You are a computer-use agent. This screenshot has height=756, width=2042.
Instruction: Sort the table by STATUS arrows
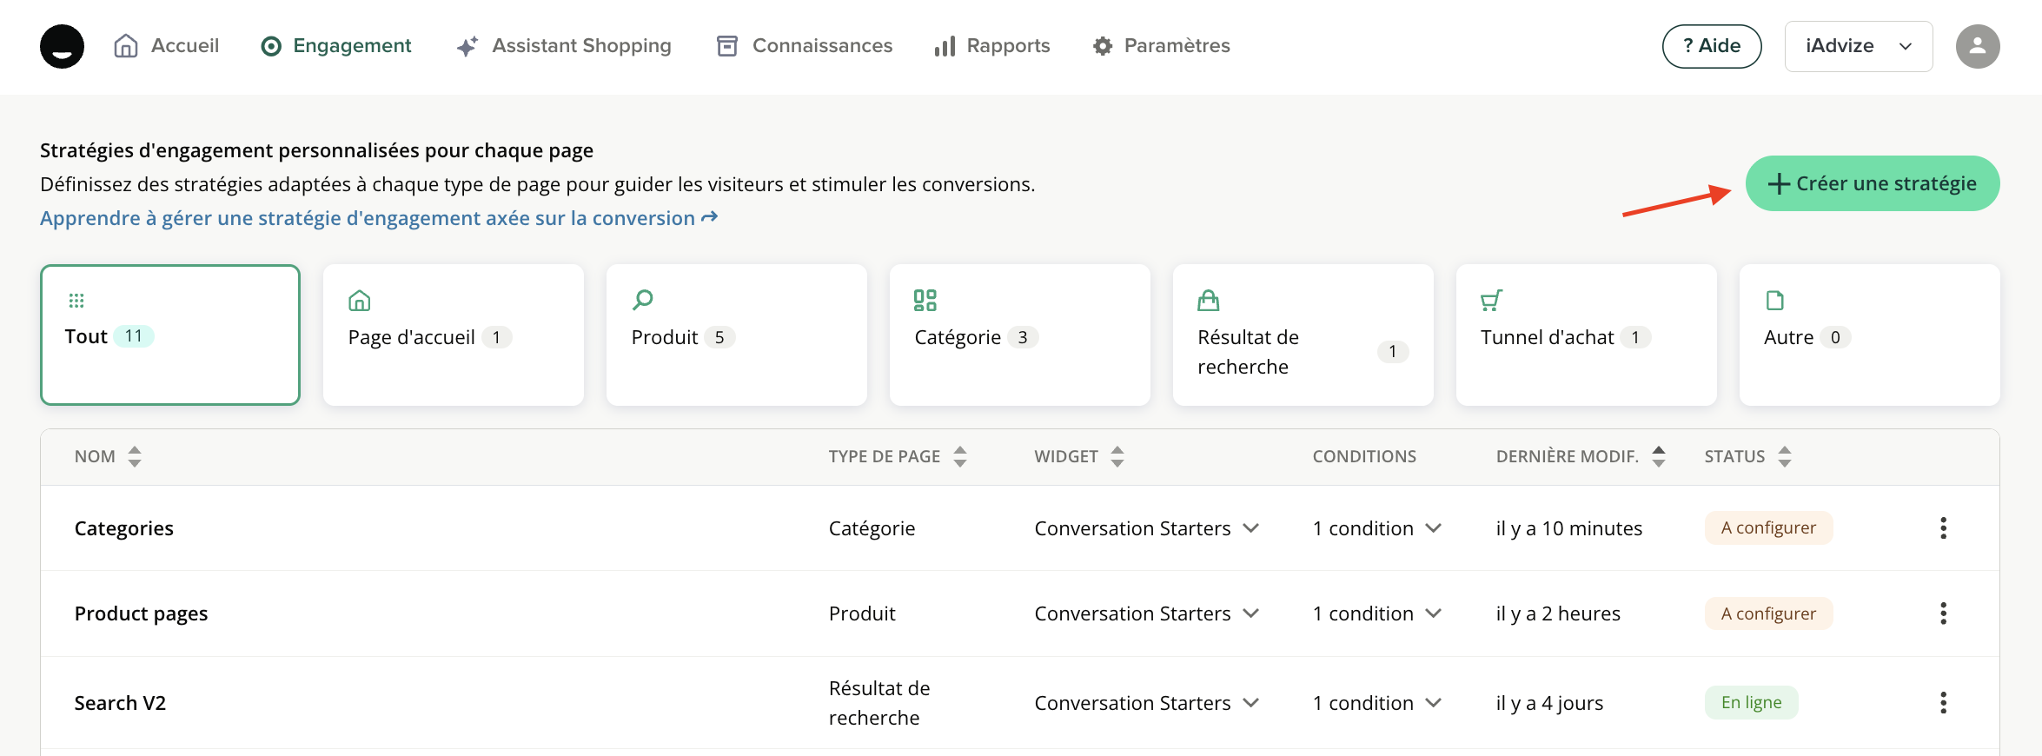click(1784, 456)
